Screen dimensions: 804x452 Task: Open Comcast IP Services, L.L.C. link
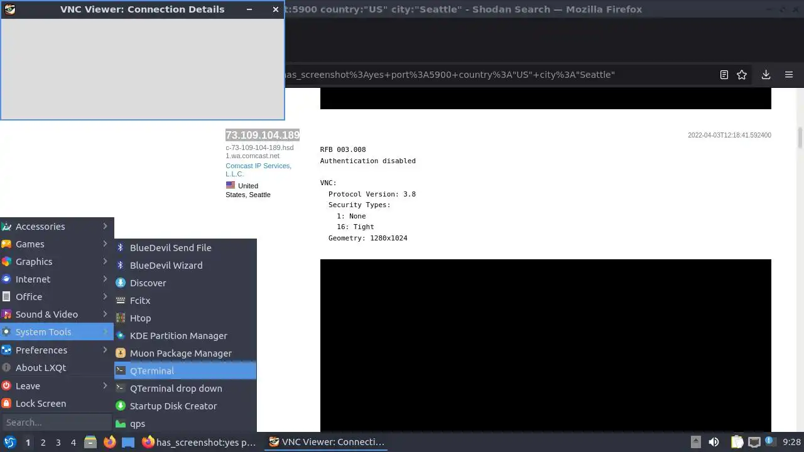pyautogui.click(x=258, y=169)
